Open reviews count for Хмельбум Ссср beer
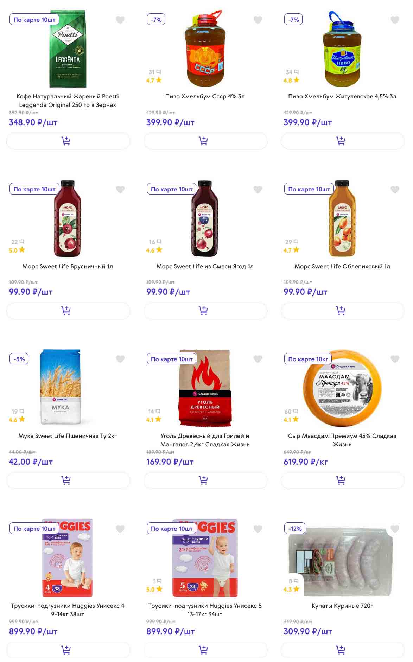413x662 pixels. (x=154, y=72)
